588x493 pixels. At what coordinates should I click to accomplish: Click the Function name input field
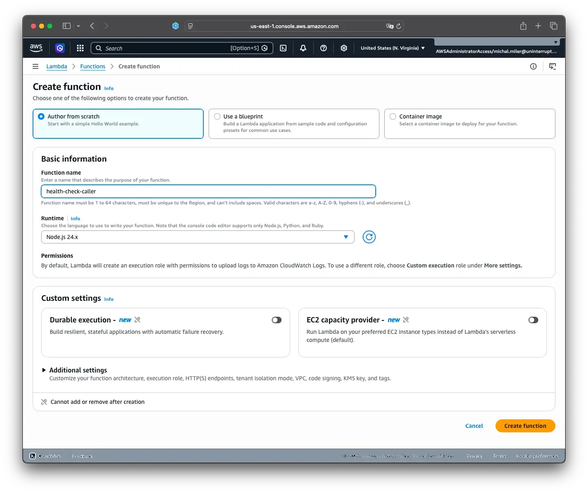(x=208, y=191)
